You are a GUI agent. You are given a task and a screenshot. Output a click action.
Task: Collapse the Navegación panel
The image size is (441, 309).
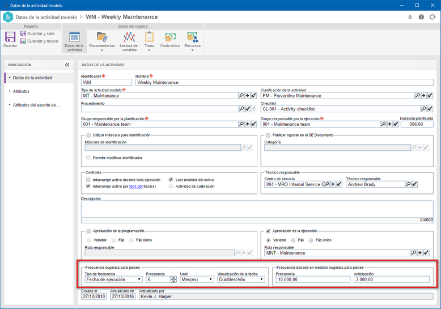point(67,65)
